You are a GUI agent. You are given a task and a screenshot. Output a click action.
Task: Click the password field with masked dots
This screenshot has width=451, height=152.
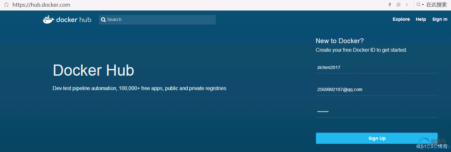coord(377,111)
